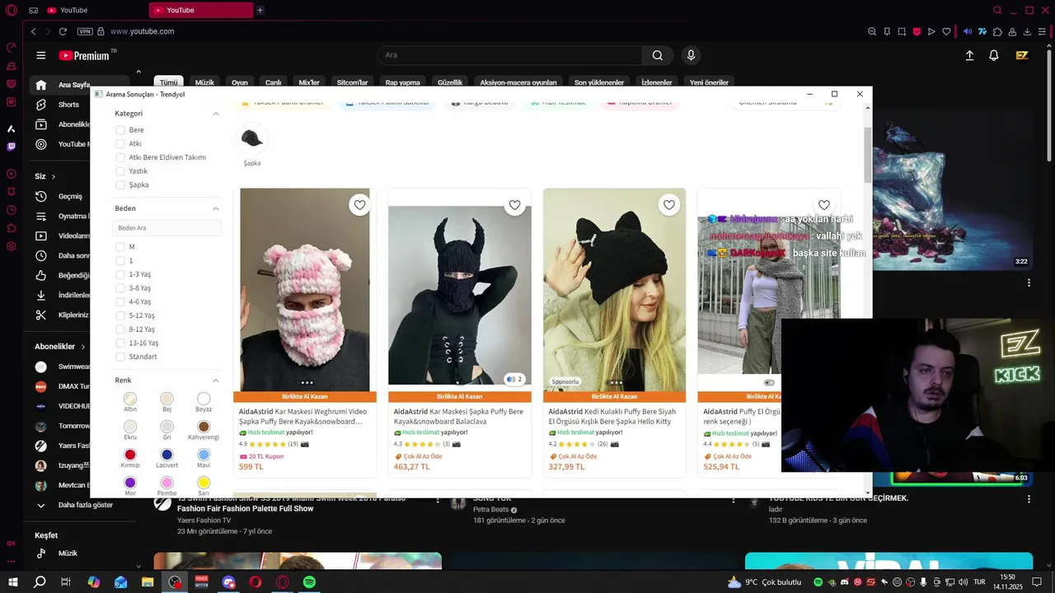
Task: Select the Tümü filter chip
Action: click(168, 82)
